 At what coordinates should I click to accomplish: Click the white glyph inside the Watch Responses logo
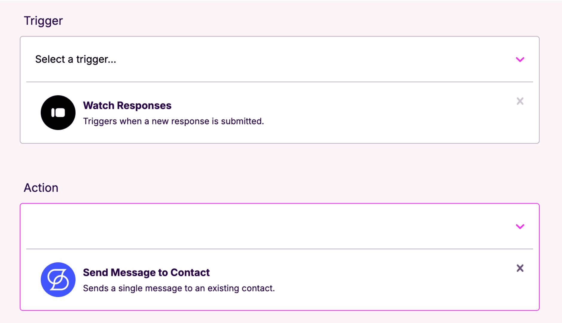click(58, 113)
